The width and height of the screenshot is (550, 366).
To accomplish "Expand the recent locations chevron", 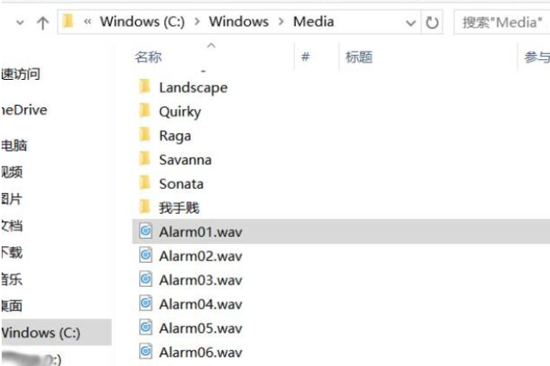I will pyautogui.click(x=18, y=22).
